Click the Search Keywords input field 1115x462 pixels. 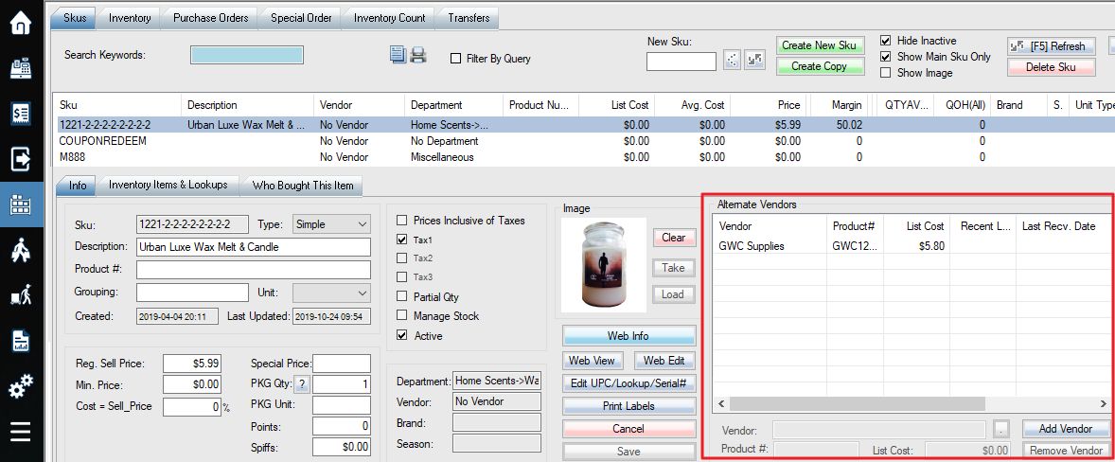click(x=247, y=55)
